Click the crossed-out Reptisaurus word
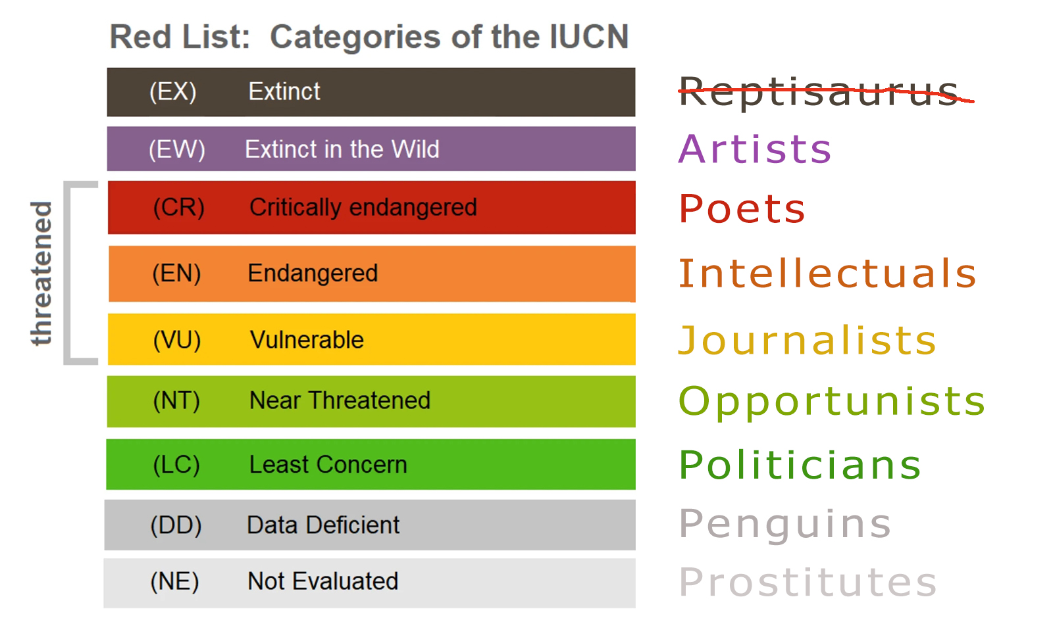Viewport: 1053px width, 643px height. tap(818, 91)
